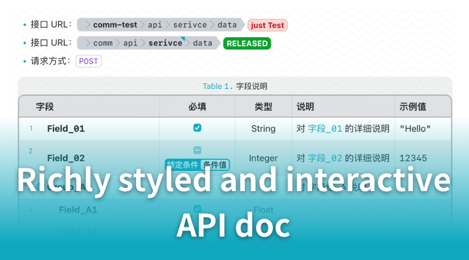Click 'comm' segment in second URL path
Screen dimensions: 469x260
103,44
